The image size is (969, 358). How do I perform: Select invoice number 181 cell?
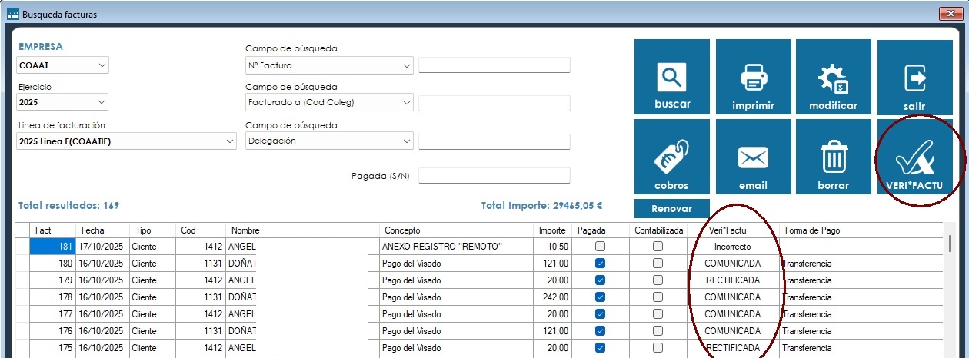coord(52,247)
